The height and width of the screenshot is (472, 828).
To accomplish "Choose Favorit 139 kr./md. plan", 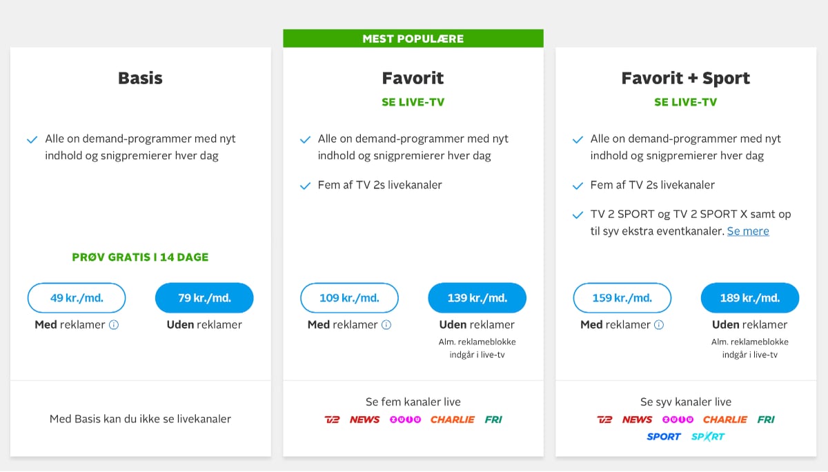I will coord(477,298).
